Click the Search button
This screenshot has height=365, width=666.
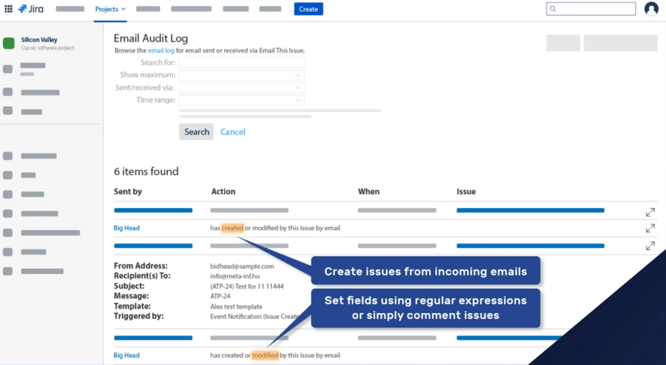coord(196,131)
